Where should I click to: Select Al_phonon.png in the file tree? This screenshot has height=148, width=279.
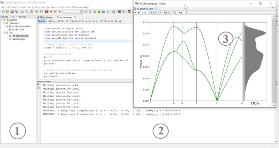(21, 36)
